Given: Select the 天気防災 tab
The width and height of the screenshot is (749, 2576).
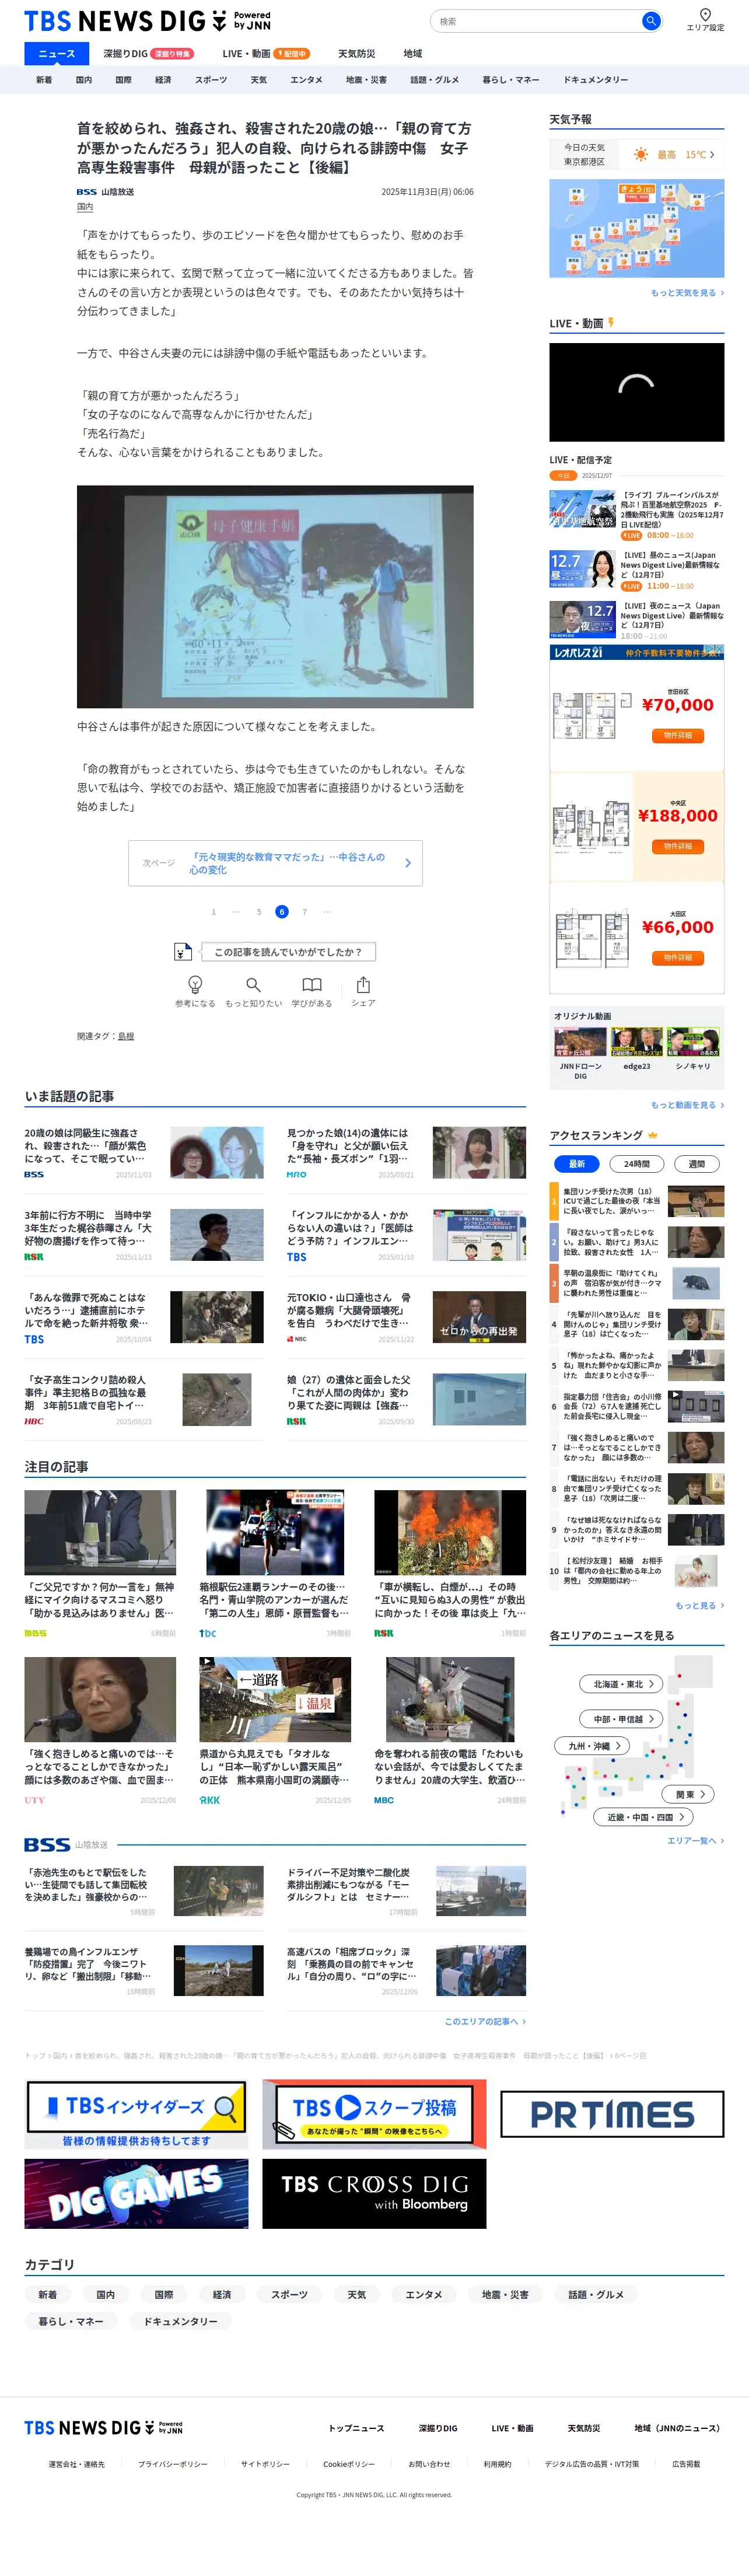Looking at the screenshot, I should (357, 54).
